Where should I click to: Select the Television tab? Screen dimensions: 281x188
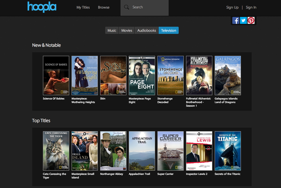click(169, 31)
